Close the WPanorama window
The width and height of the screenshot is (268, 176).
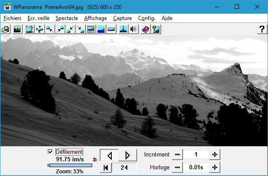pos(257,7)
